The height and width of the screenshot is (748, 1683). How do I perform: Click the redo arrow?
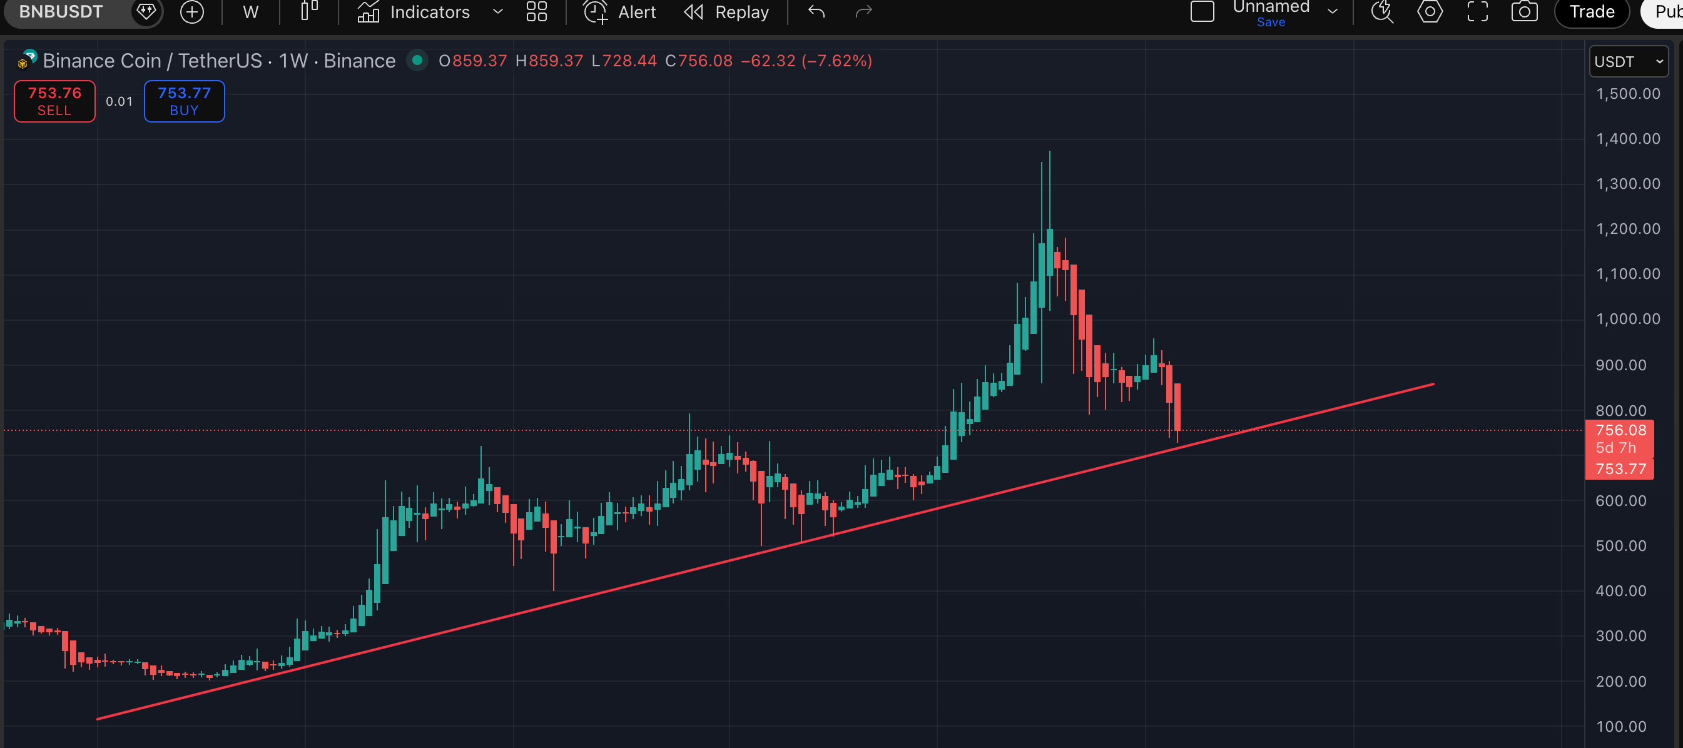coord(864,12)
